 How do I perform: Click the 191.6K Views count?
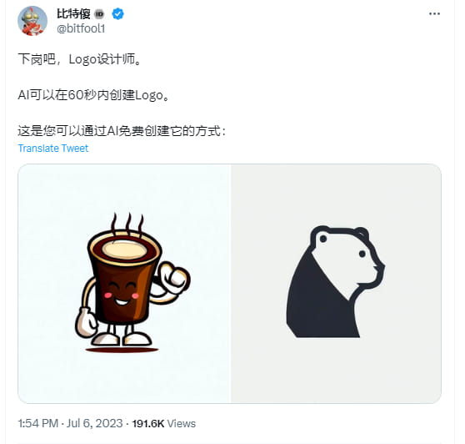(x=163, y=423)
